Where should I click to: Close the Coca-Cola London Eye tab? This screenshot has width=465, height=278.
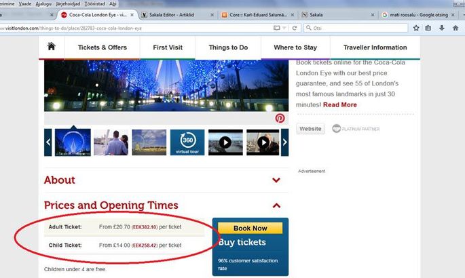pos(132,15)
